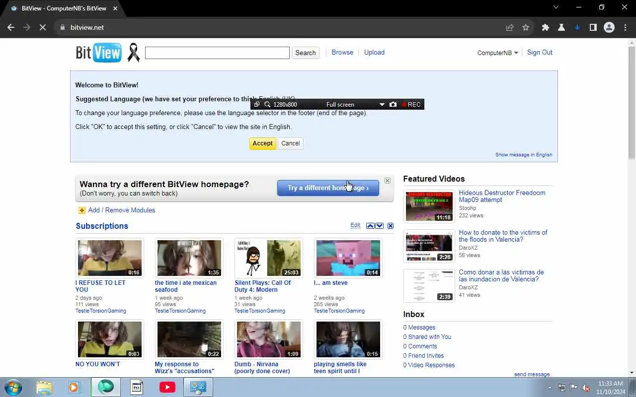Open the Windows Start button
The width and height of the screenshot is (636, 397).
click(x=13, y=387)
